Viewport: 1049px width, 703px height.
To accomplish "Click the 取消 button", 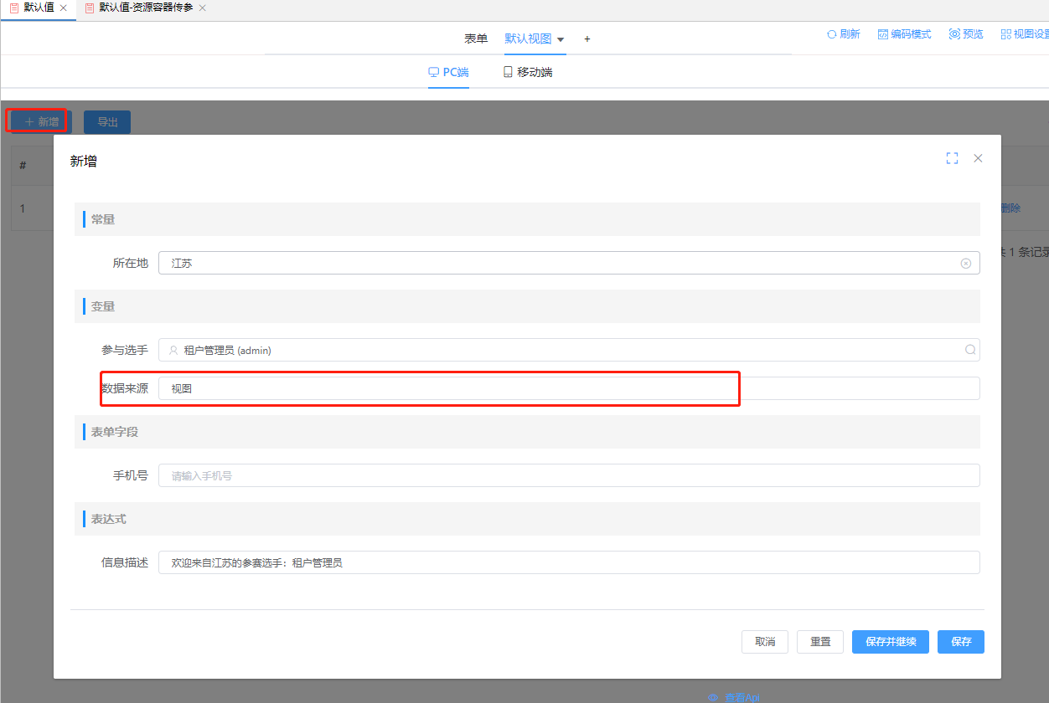I will coord(764,642).
